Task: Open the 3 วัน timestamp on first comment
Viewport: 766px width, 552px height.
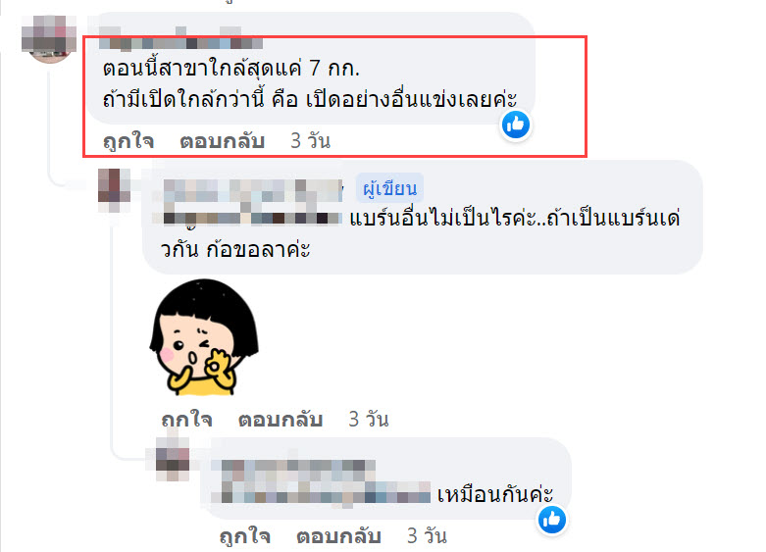Action: [311, 140]
